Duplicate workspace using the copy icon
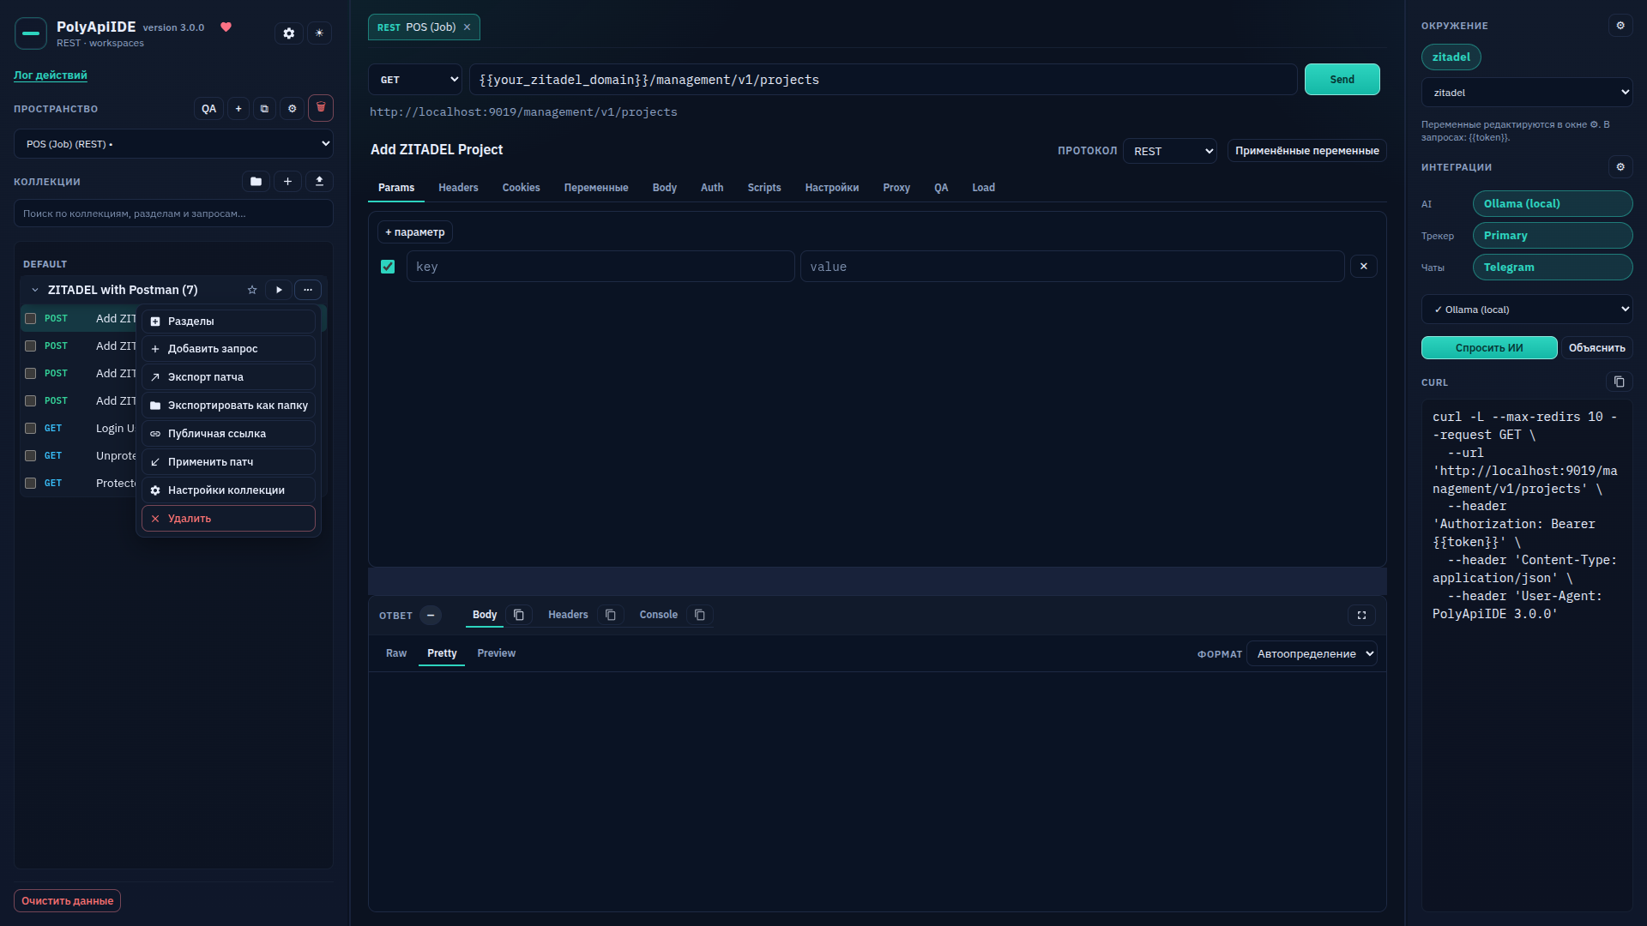Viewport: 1647px width, 926px height. [264, 109]
